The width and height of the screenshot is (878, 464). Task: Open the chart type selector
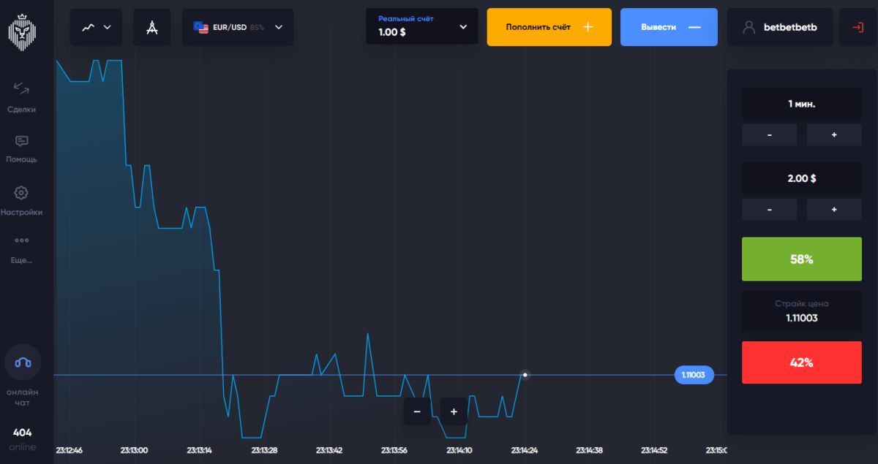pos(97,28)
